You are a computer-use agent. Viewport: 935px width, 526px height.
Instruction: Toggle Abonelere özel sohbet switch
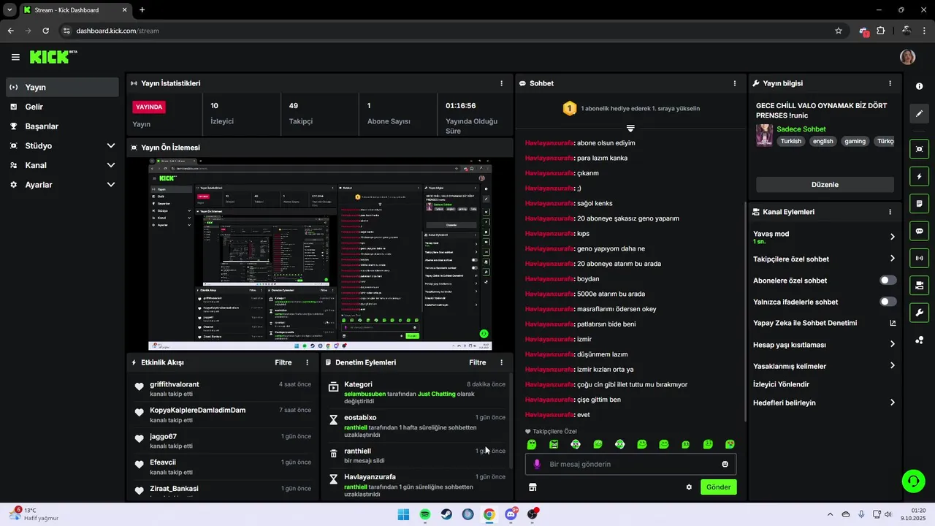[888, 281]
